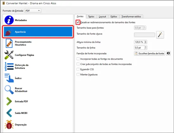Click the font key wizard wand button
The height and width of the screenshot is (133, 174).
[160, 35]
